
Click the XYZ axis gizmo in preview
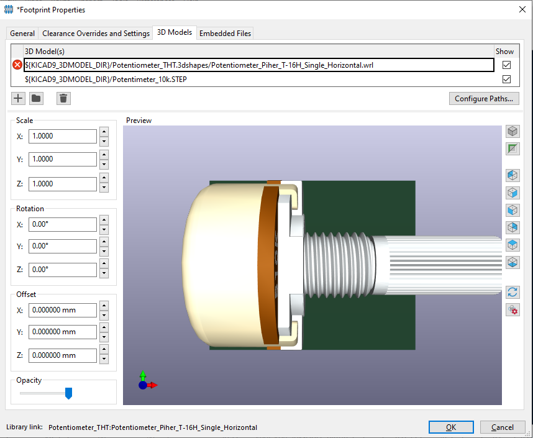point(147,381)
